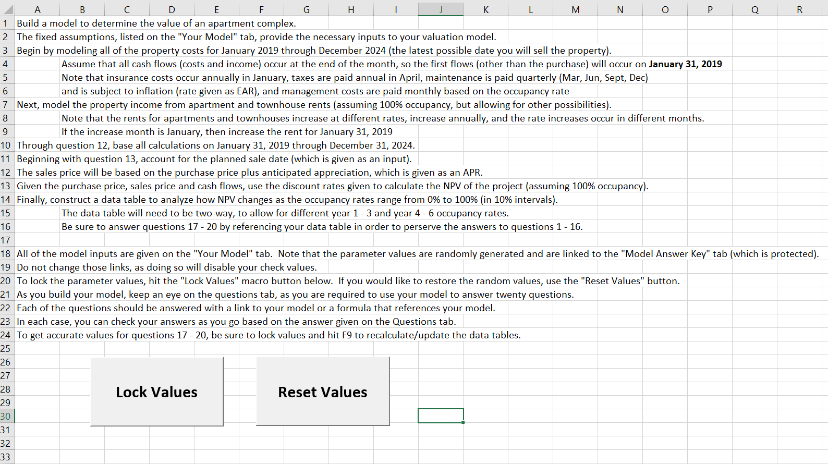
Task: Select row 18 header
Action: tap(7, 254)
